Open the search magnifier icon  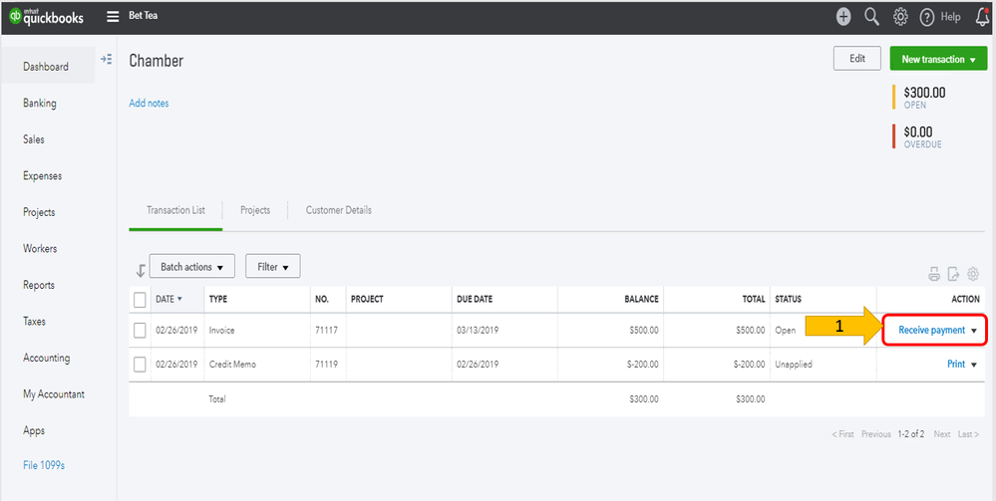[x=872, y=17]
